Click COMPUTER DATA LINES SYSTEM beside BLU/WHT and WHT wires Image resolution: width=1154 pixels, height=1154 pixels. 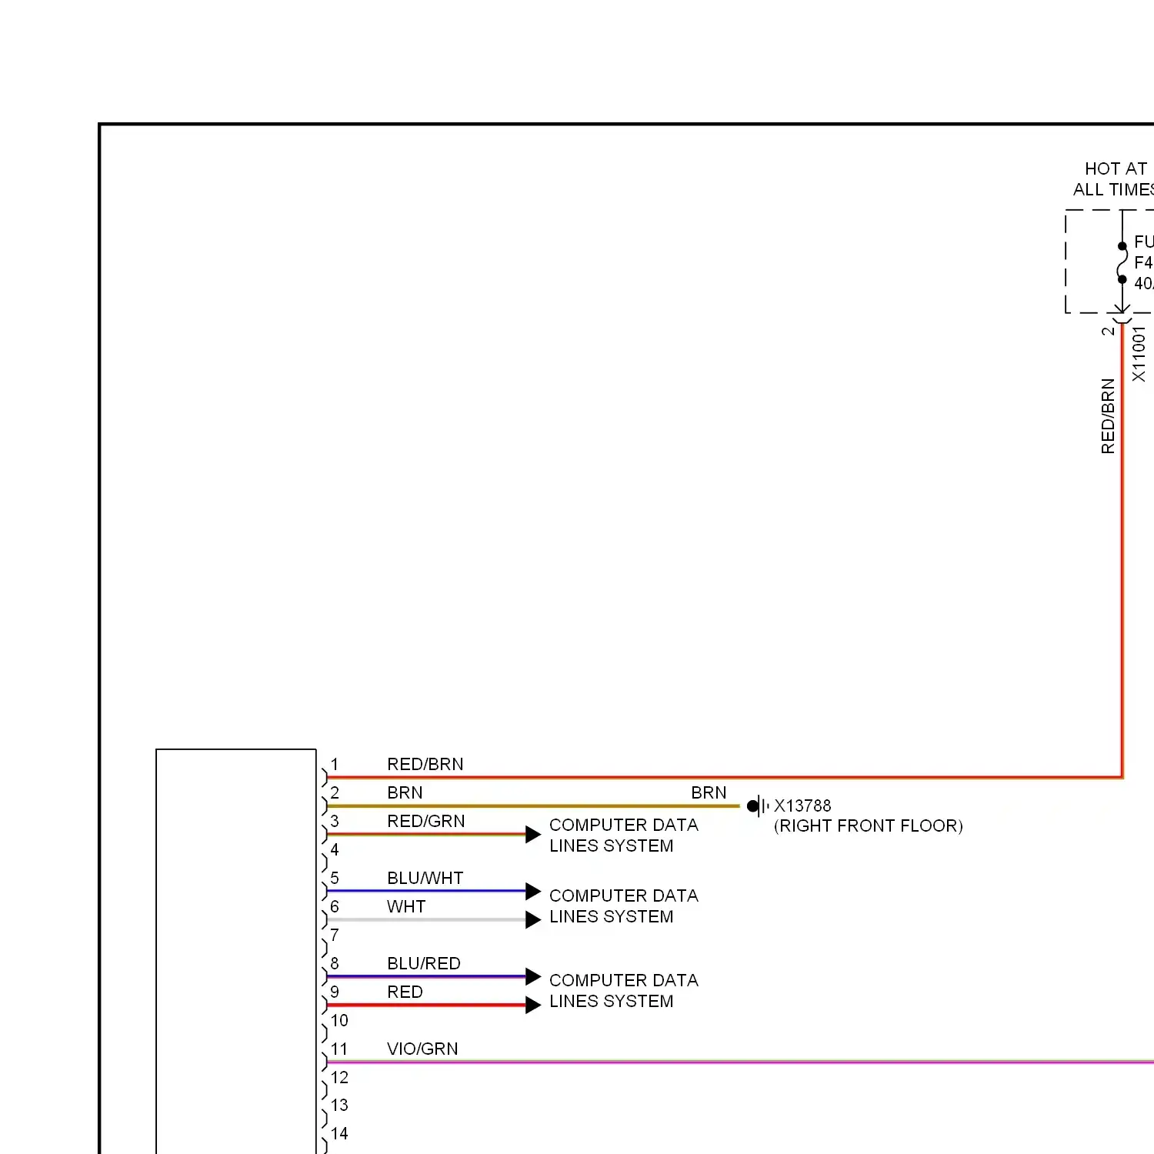point(624,906)
